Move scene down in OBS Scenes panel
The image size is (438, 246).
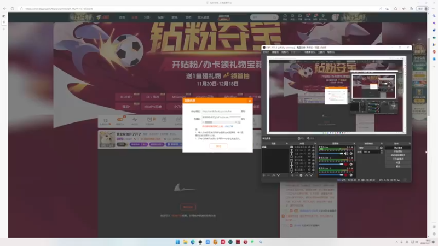(278, 175)
